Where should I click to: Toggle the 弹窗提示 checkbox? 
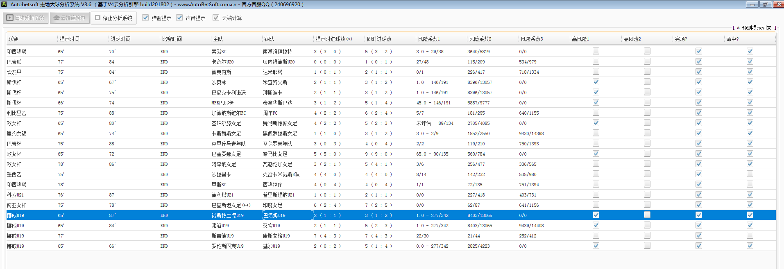click(x=145, y=18)
